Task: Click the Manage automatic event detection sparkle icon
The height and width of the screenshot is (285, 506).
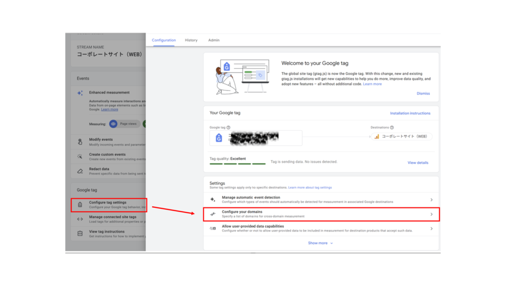Action: click(212, 199)
